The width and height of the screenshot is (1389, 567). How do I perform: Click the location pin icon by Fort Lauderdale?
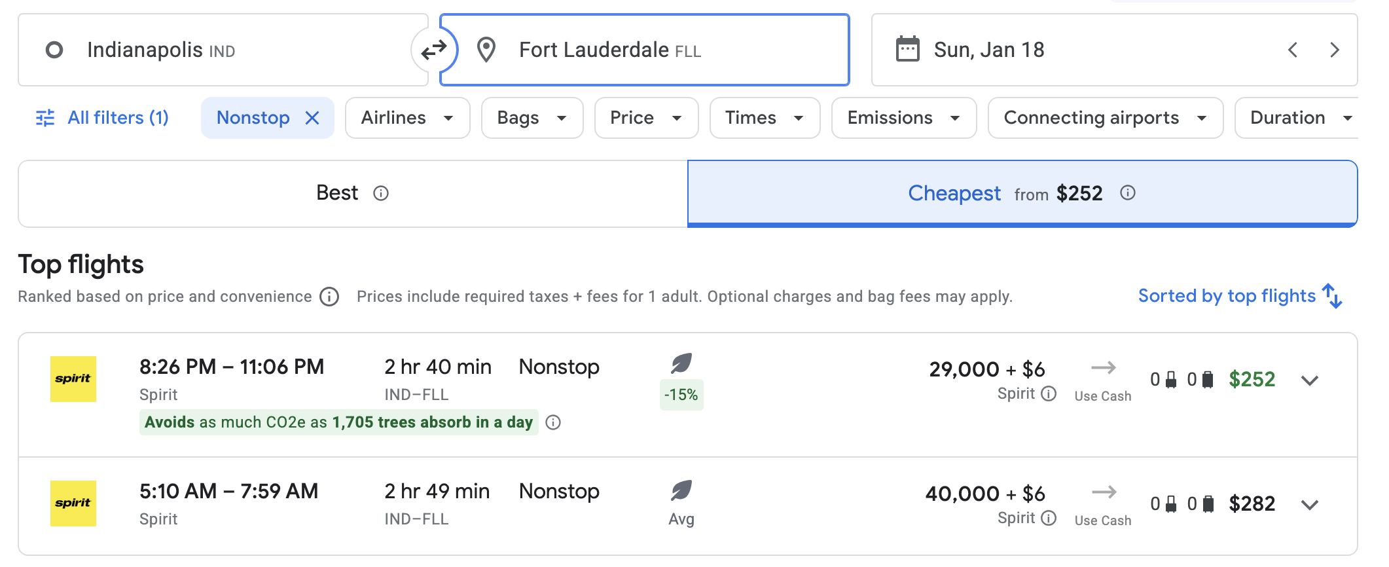click(x=486, y=50)
